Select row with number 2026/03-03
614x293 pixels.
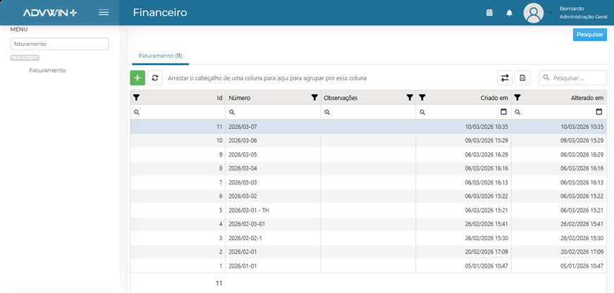(x=369, y=182)
